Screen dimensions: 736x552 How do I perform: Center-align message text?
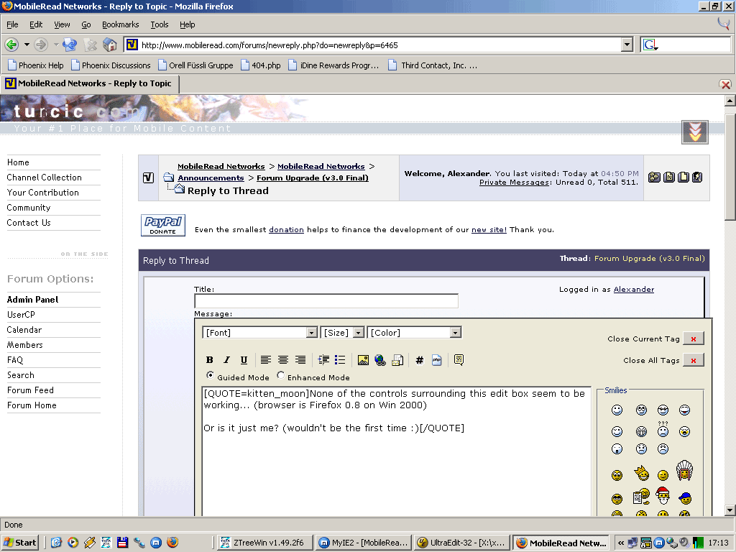click(x=282, y=360)
